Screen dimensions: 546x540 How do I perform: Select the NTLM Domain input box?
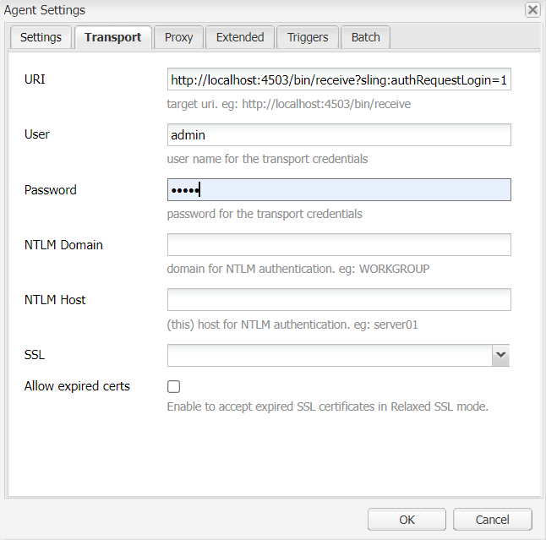point(338,245)
